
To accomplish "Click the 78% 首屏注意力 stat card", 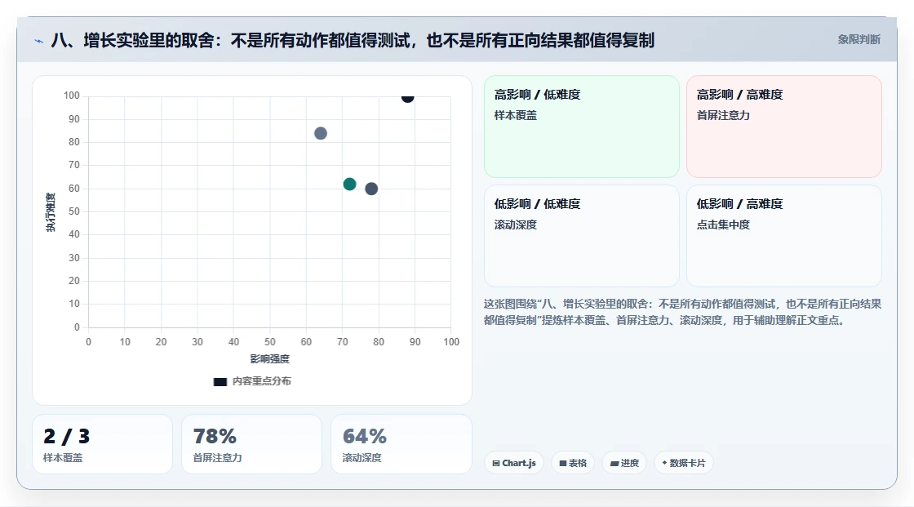I will pos(252,445).
